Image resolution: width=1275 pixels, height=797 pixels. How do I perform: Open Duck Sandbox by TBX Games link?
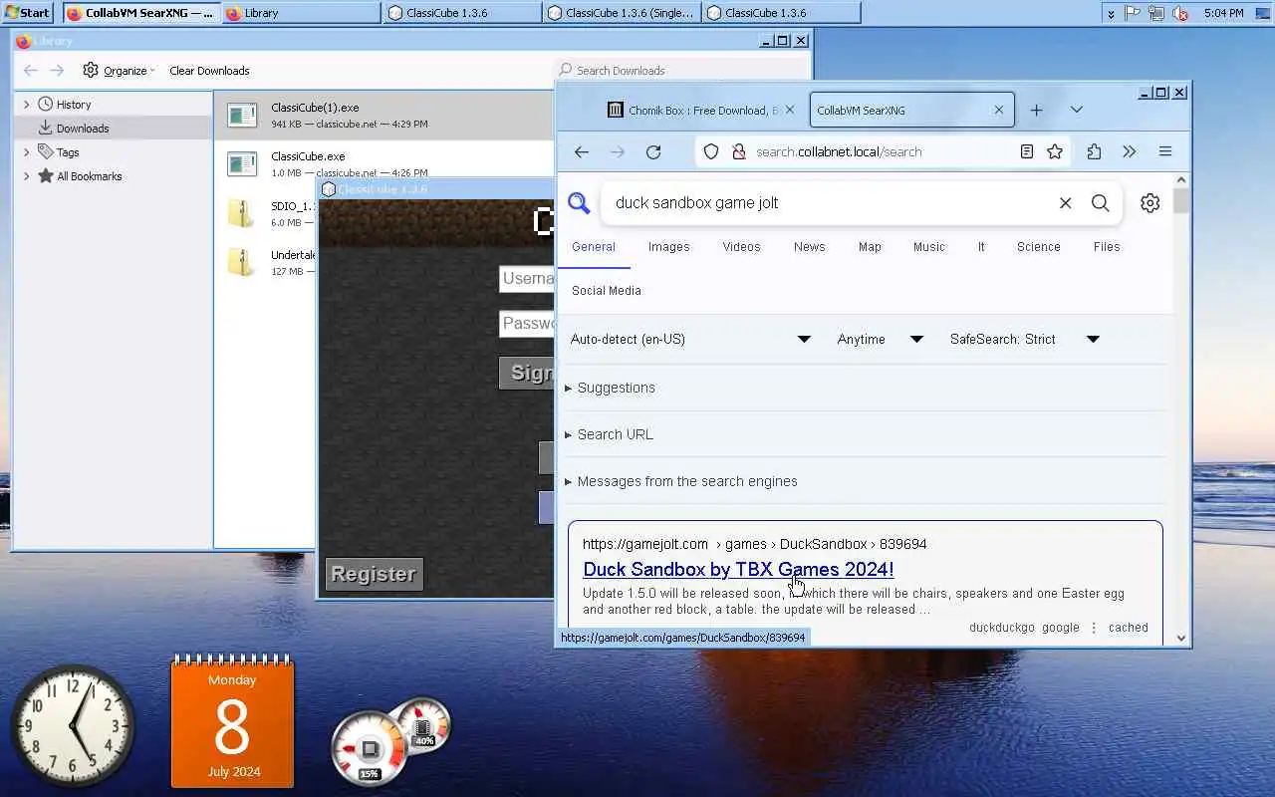tap(738, 569)
